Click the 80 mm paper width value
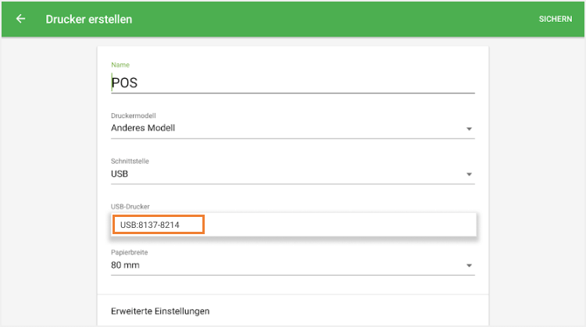The width and height of the screenshot is (586, 327). (126, 265)
